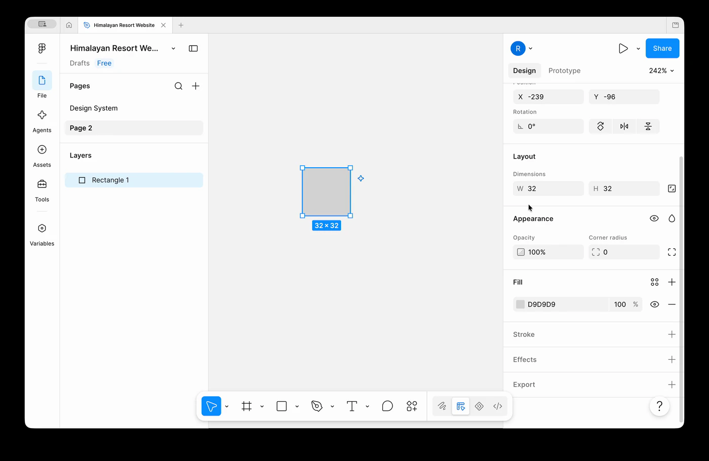The height and width of the screenshot is (461, 709).
Task: Open the Agents sidebar panel
Action: tap(42, 121)
